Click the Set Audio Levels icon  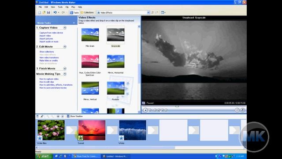(37, 116)
